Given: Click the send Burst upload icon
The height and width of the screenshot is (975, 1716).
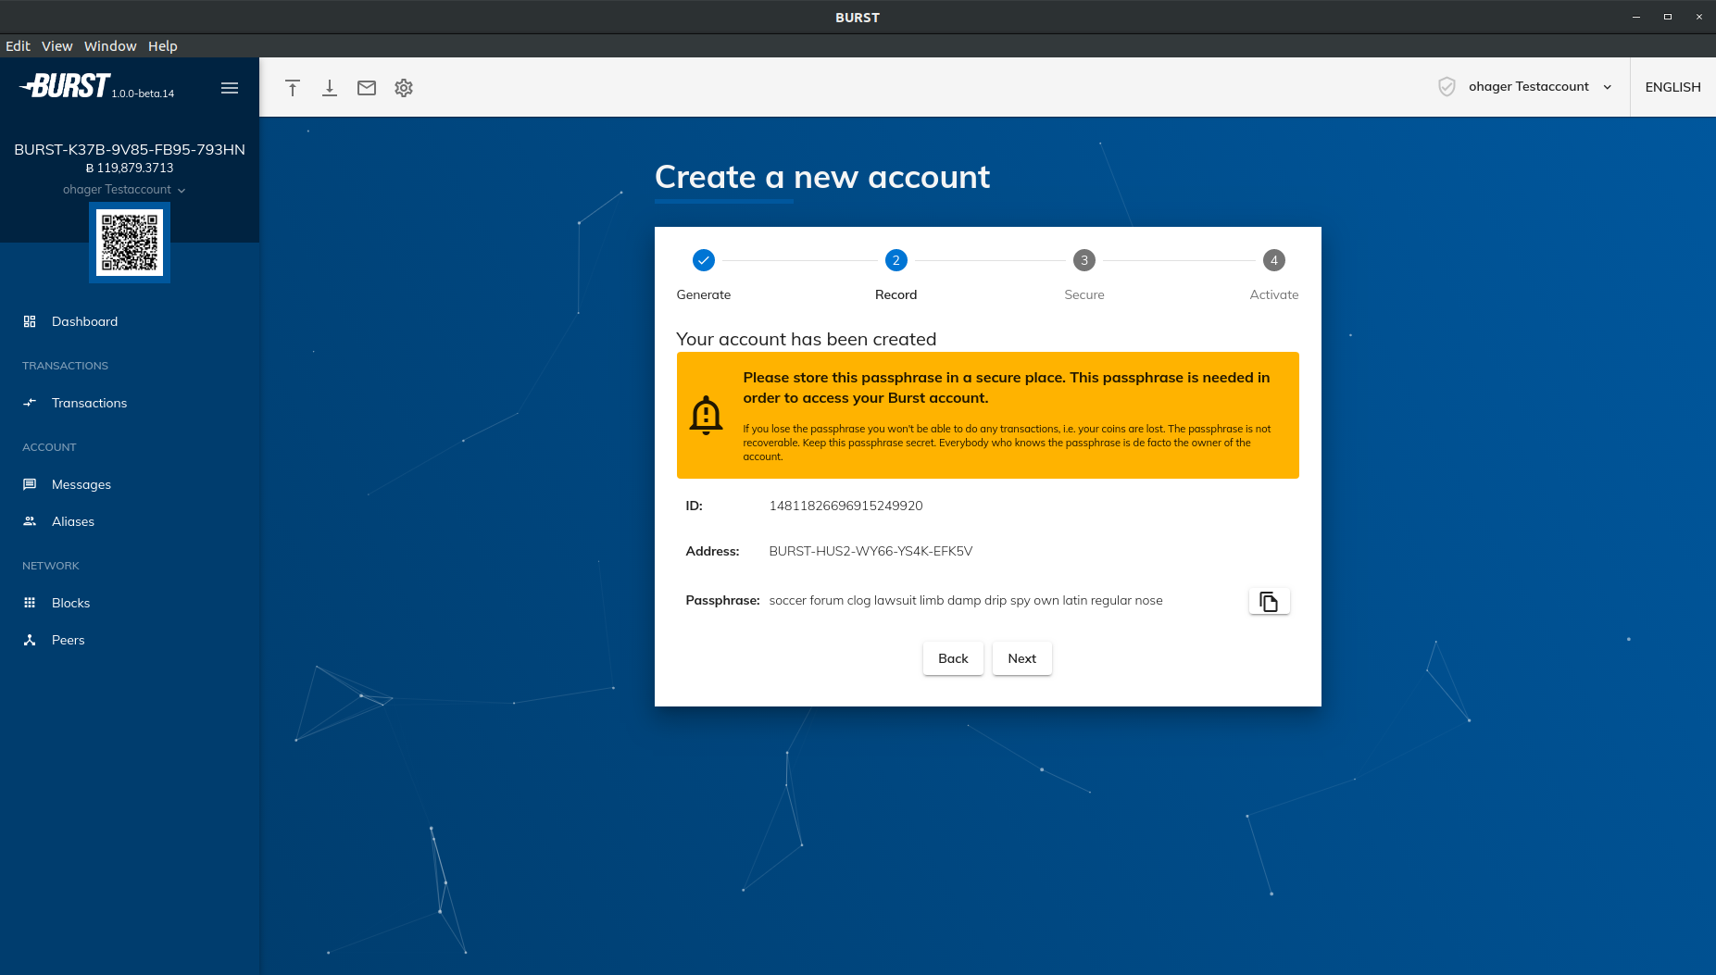Looking at the screenshot, I should coord(293,88).
